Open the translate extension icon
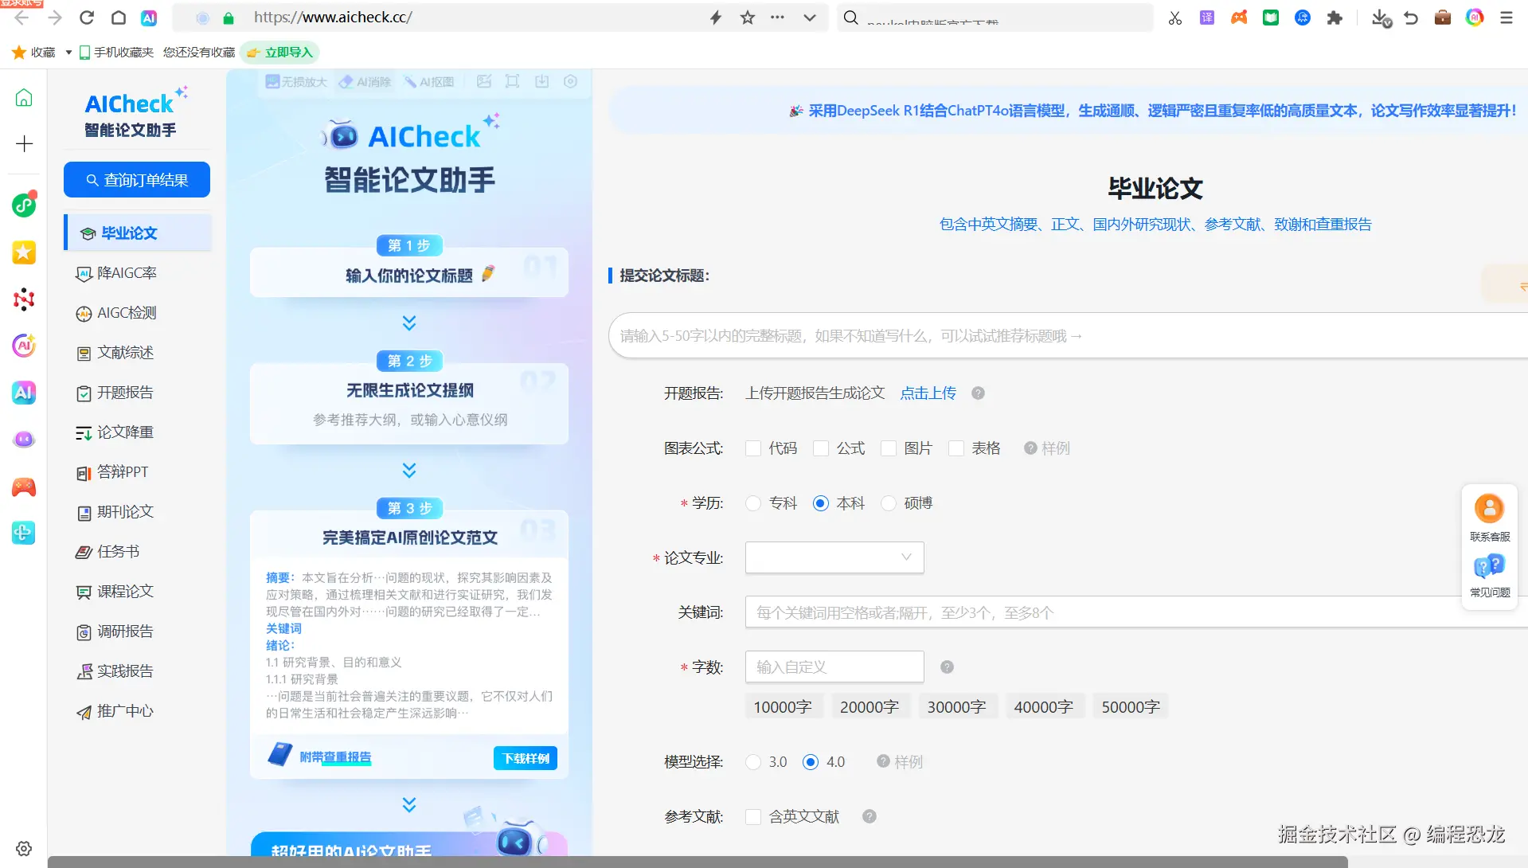Screen dimensions: 1528x868 (1207, 18)
